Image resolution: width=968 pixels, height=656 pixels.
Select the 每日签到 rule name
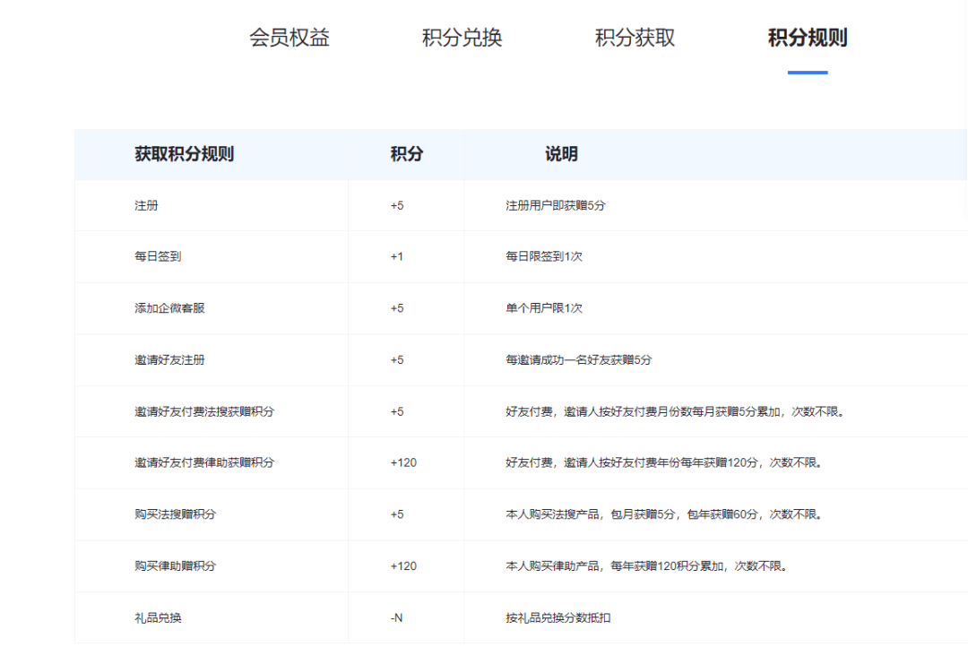[158, 256]
